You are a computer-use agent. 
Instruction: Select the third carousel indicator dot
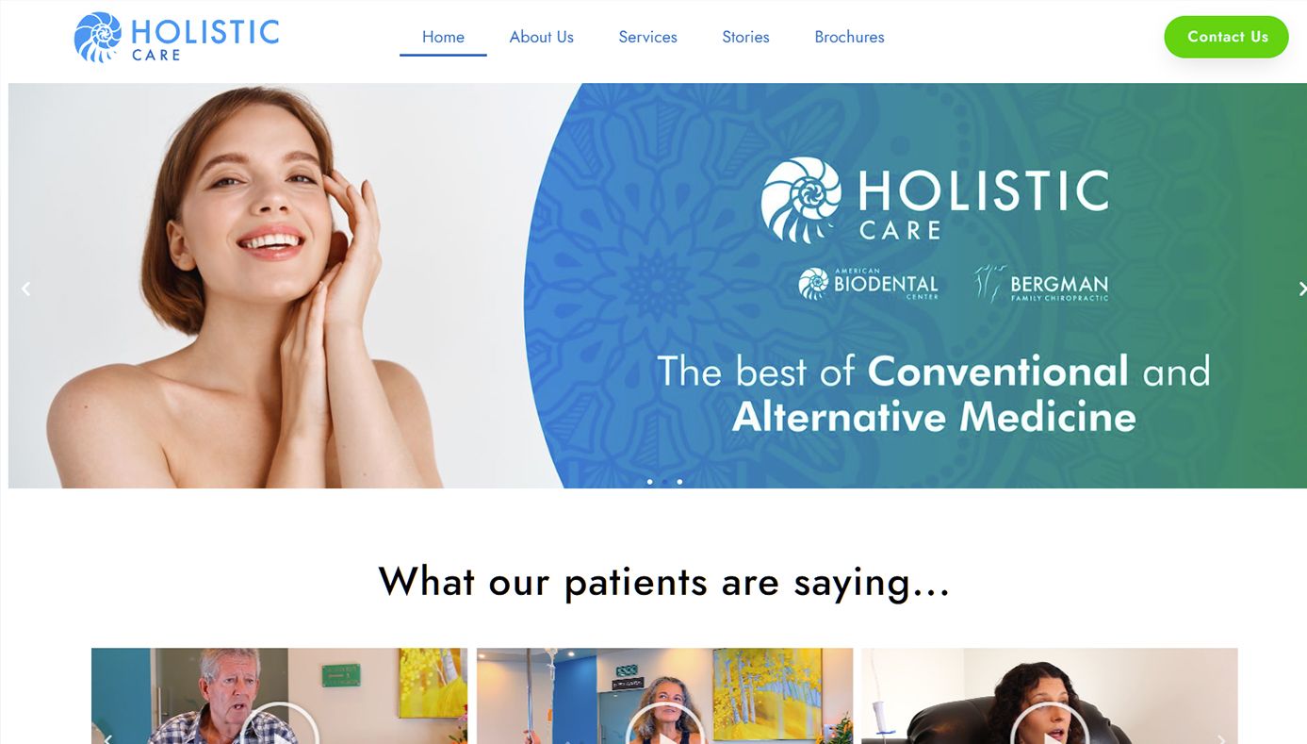click(x=679, y=482)
